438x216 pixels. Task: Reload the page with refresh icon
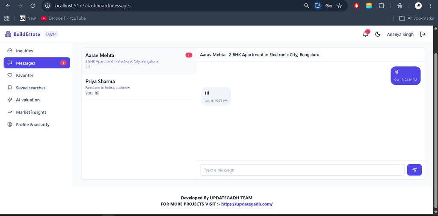pos(33,6)
